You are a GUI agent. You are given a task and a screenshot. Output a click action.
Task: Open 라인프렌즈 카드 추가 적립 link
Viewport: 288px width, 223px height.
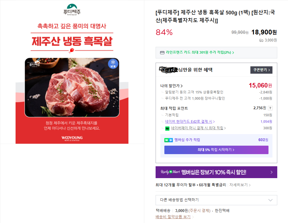click(200, 53)
